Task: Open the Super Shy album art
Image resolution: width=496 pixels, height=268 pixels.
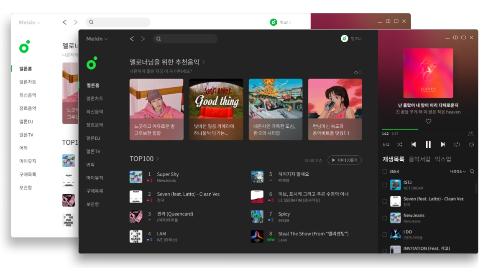Action: point(136,177)
